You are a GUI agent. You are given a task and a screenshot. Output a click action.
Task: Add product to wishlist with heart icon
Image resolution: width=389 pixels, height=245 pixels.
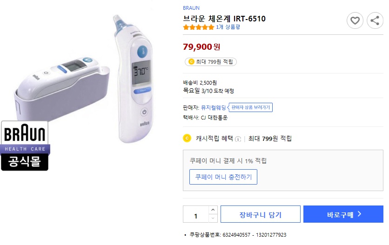point(355,20)
